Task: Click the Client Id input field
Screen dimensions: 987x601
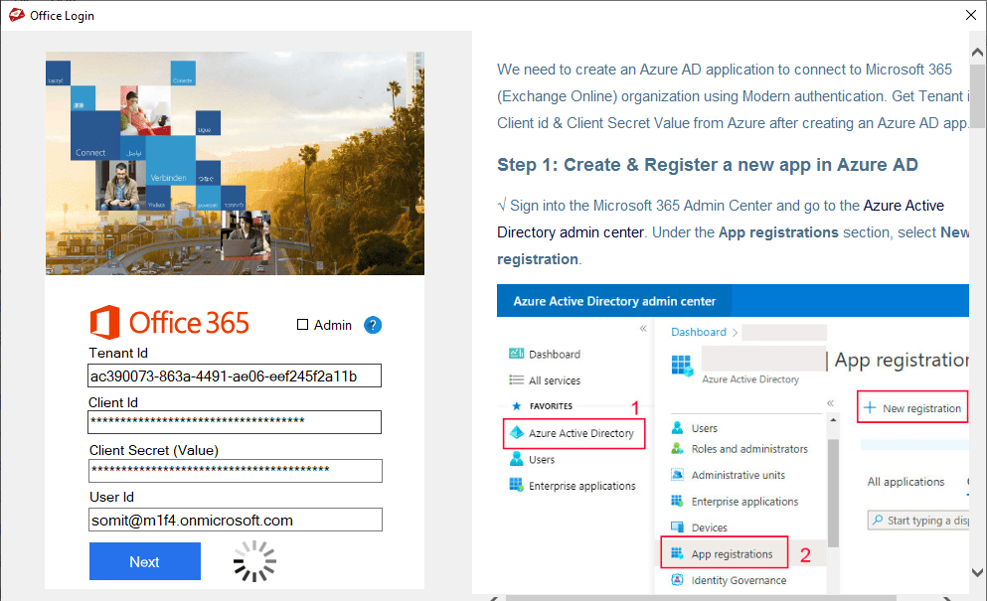Action: coord(235,421)
